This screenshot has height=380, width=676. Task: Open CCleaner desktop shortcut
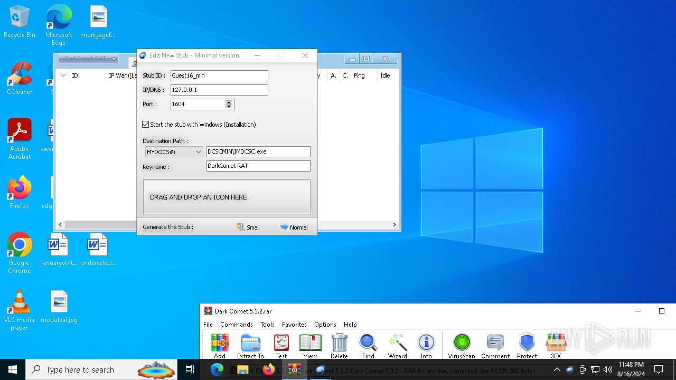click(20, 79)
